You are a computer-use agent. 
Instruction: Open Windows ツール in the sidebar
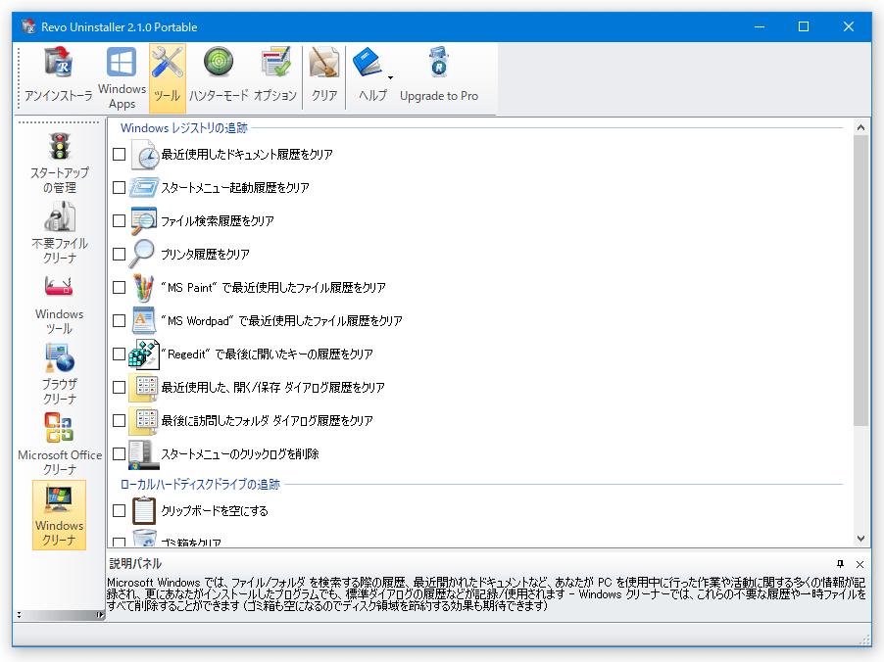coord(59,305)
